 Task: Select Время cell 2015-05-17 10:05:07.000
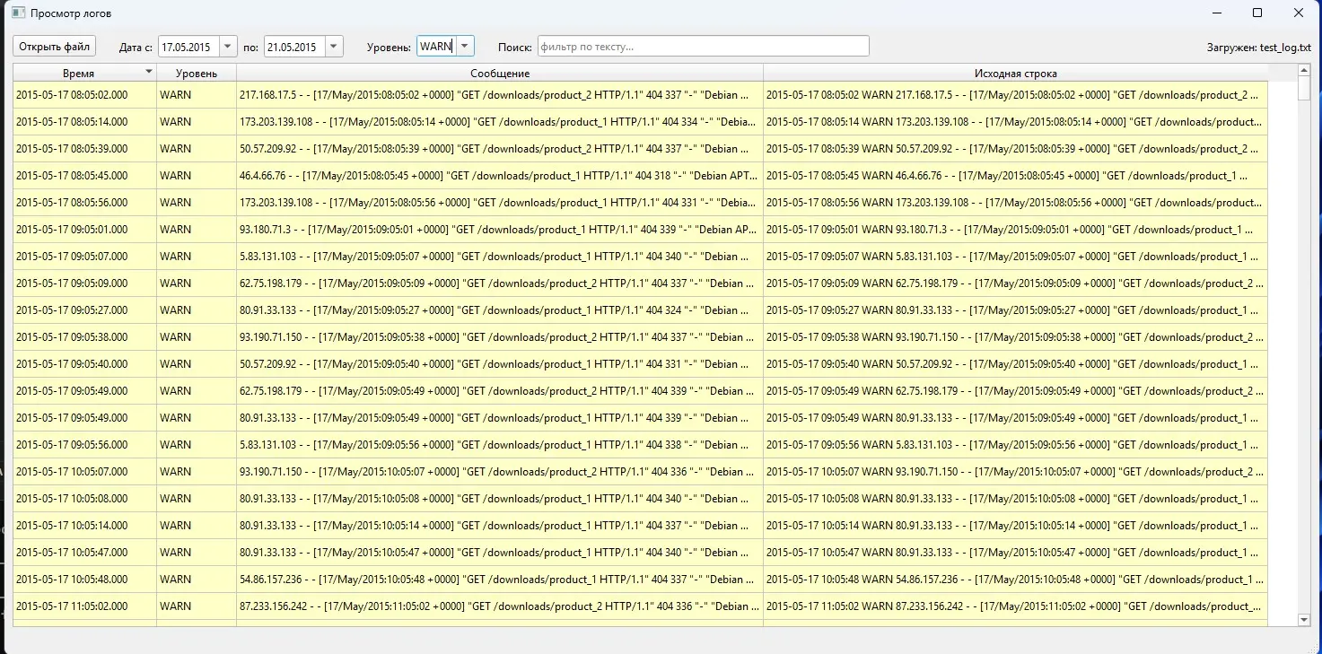(x=84, y=472)
